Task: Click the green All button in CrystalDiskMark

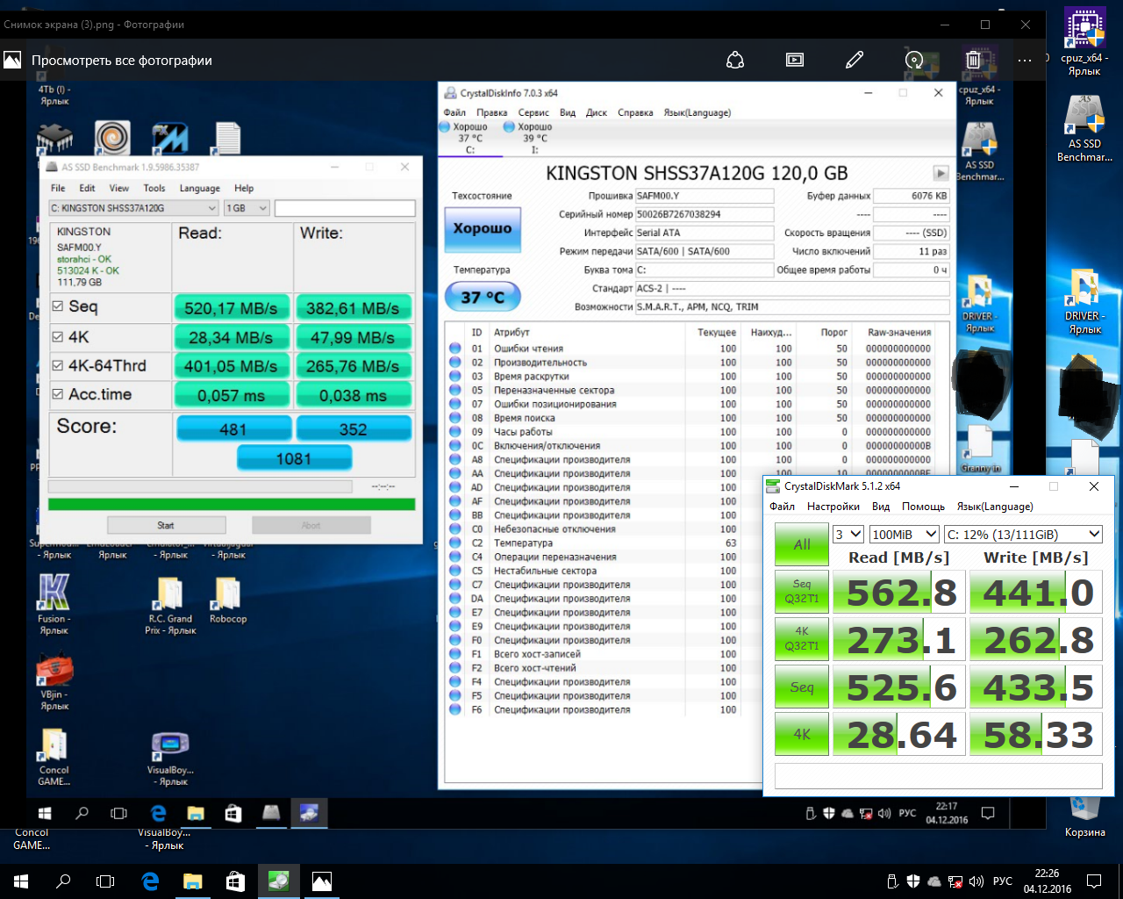Action: pos(802,544)
